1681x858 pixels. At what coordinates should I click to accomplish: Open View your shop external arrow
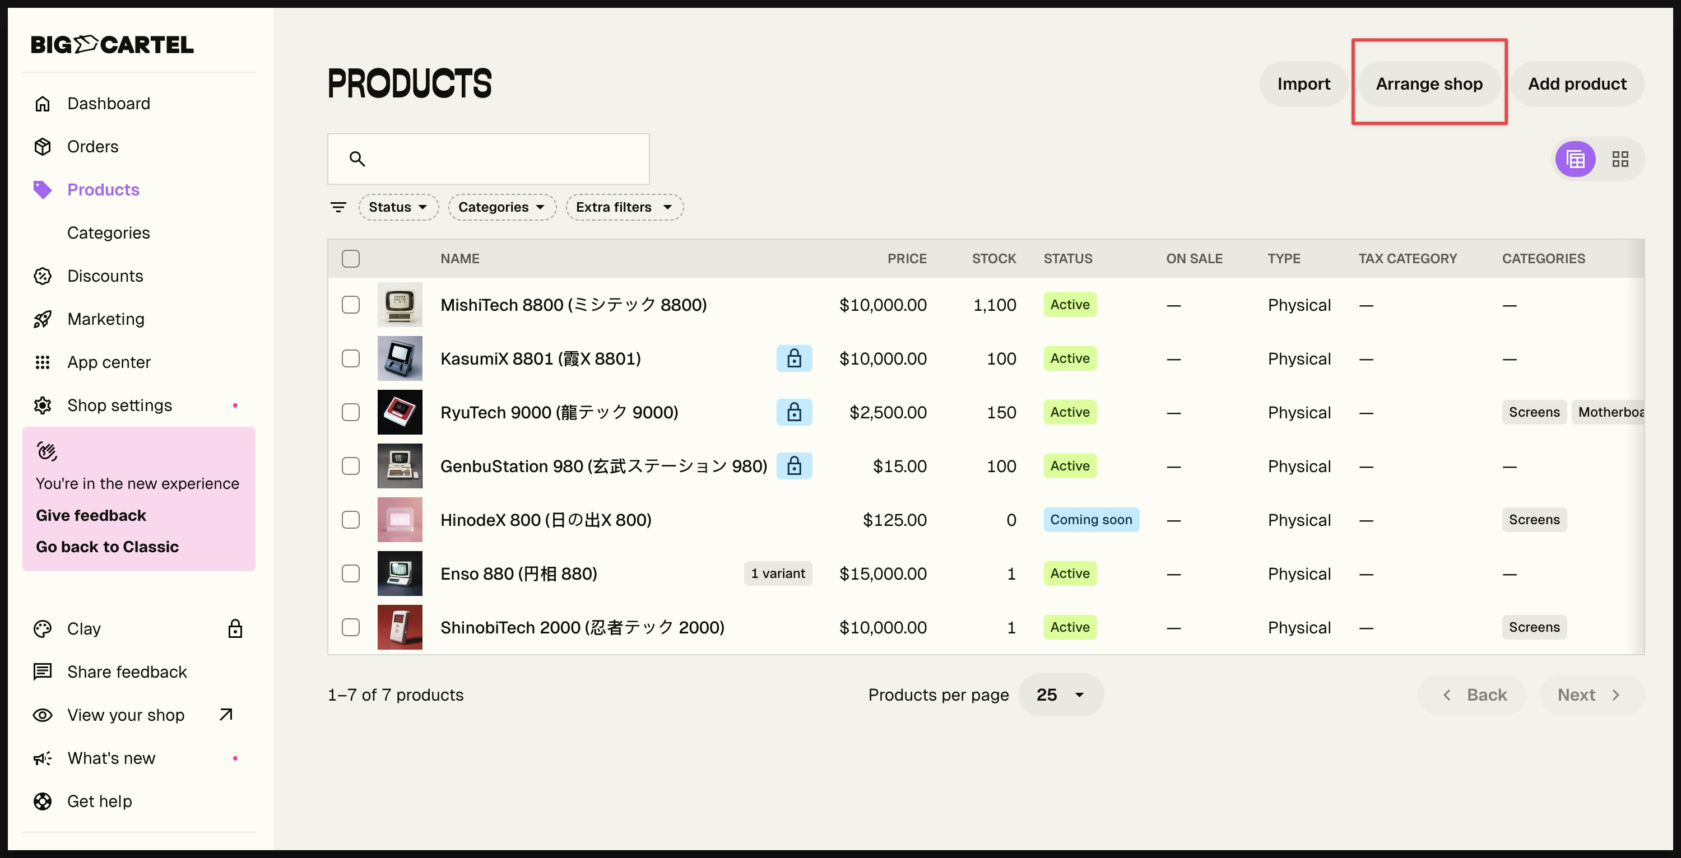226,715
